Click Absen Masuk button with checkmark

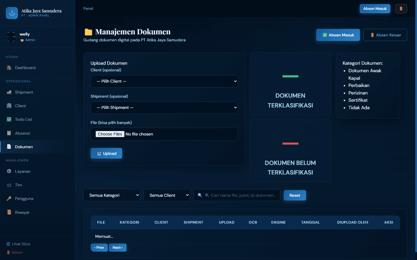click(x=338, y=35)
